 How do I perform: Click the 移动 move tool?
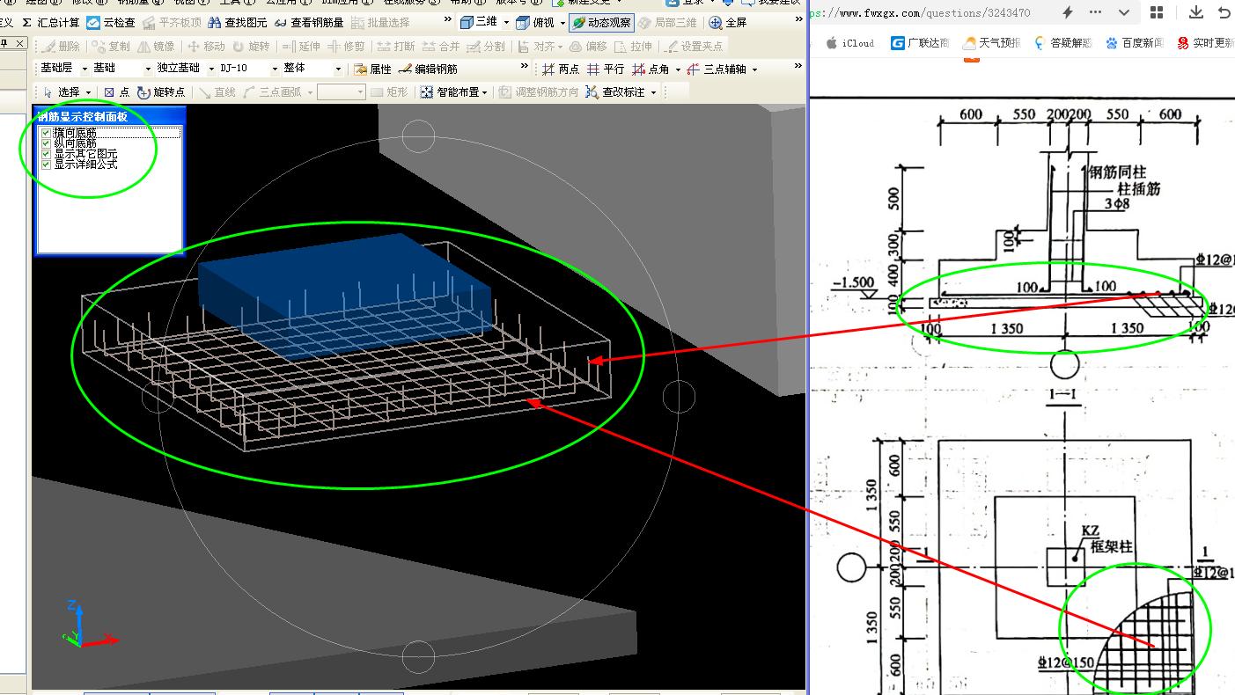coord(206,46)
